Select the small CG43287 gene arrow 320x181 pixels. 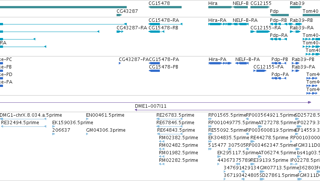pyautogui.click(x=119, y=15)
